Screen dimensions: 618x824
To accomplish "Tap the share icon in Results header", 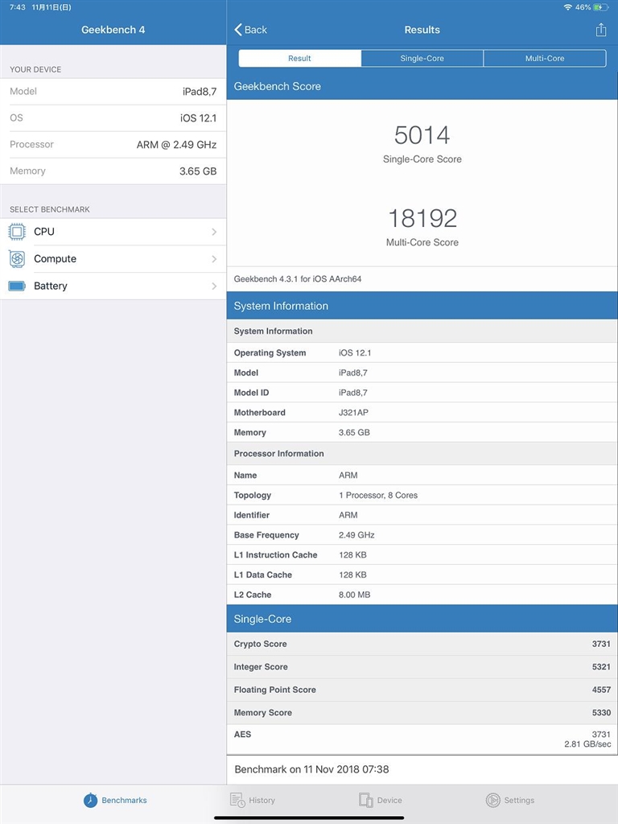I will click(x=600, y=30).
